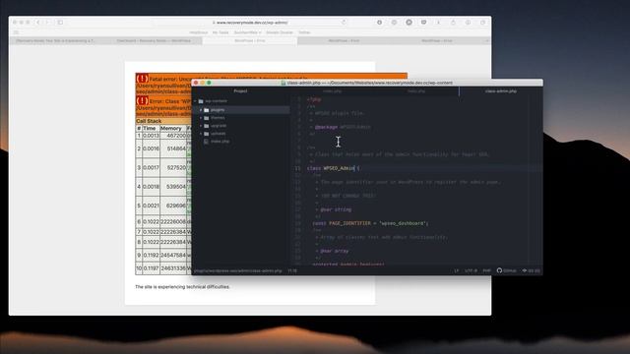Expand the upgrade folder in the tree
This screenshot has height=354, width=630.
coord(201,126)
